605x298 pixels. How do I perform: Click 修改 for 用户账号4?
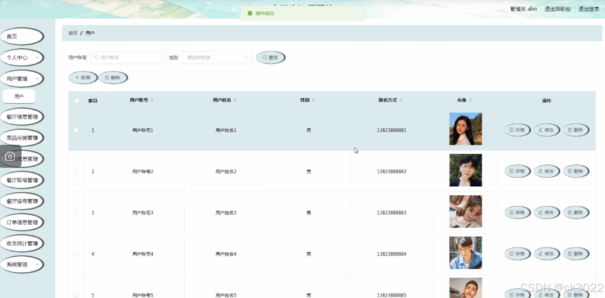click(x=547, y=254)
